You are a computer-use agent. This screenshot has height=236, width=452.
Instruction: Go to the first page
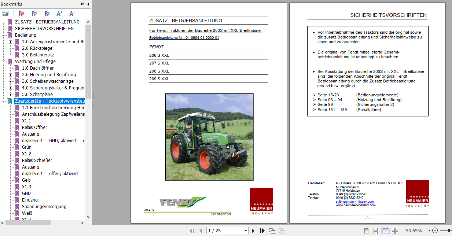click(x=192, y=231)
